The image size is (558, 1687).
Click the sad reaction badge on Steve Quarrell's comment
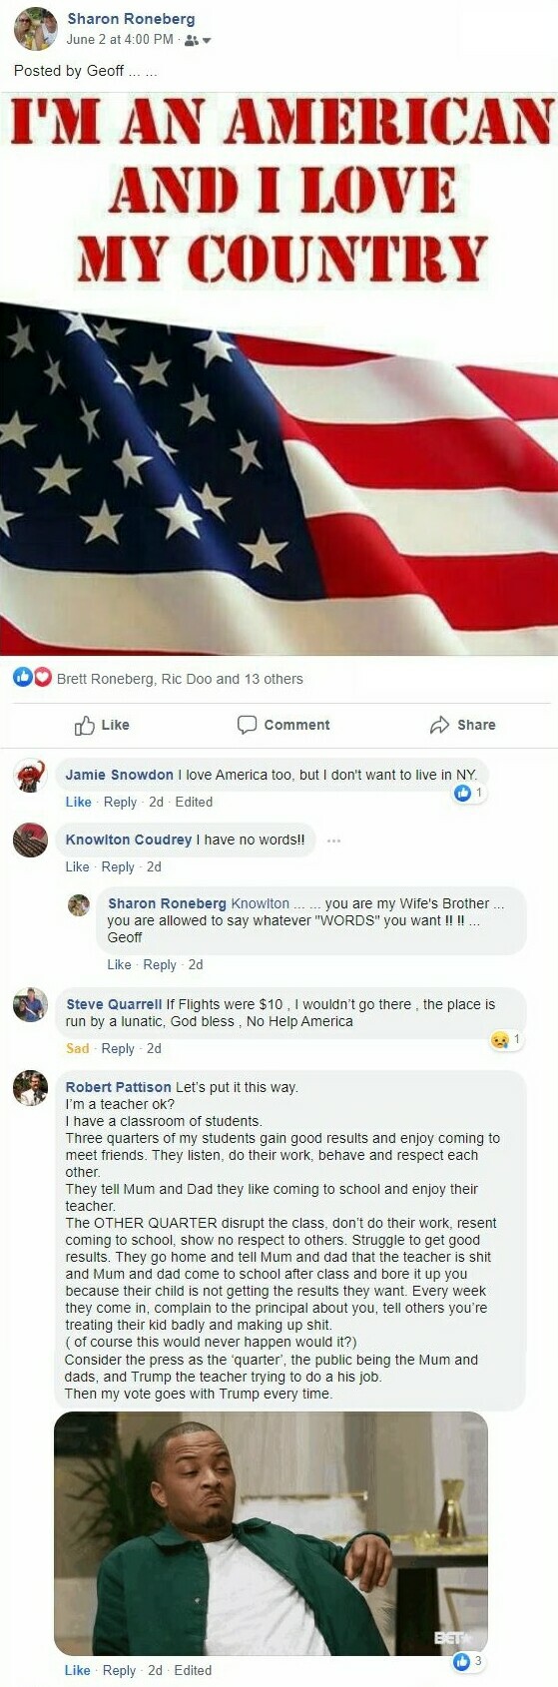[x=506, y=1039]
